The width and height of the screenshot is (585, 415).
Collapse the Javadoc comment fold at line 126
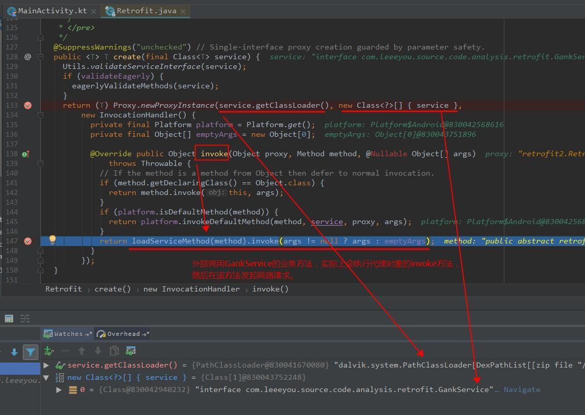point(41,37)
